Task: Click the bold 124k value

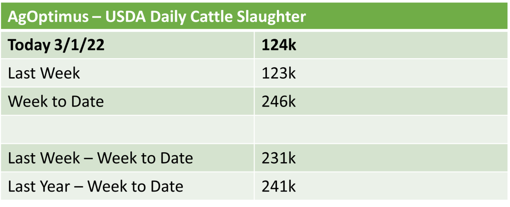Action: point(279,46)
